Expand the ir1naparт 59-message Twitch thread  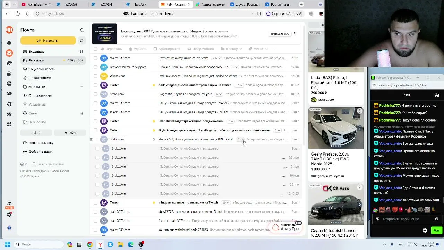tap(226, 203)
